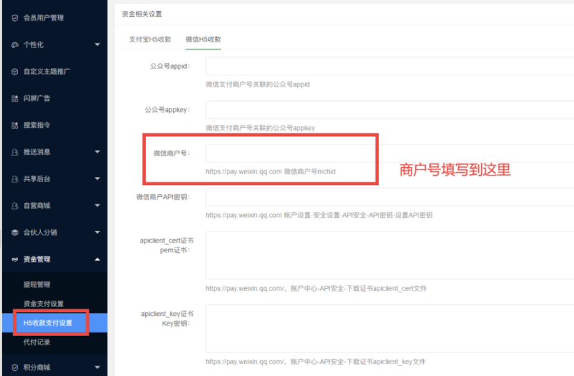
Task: Focus the 微信商户API密钥 input field
Action: tap(390, 197)
